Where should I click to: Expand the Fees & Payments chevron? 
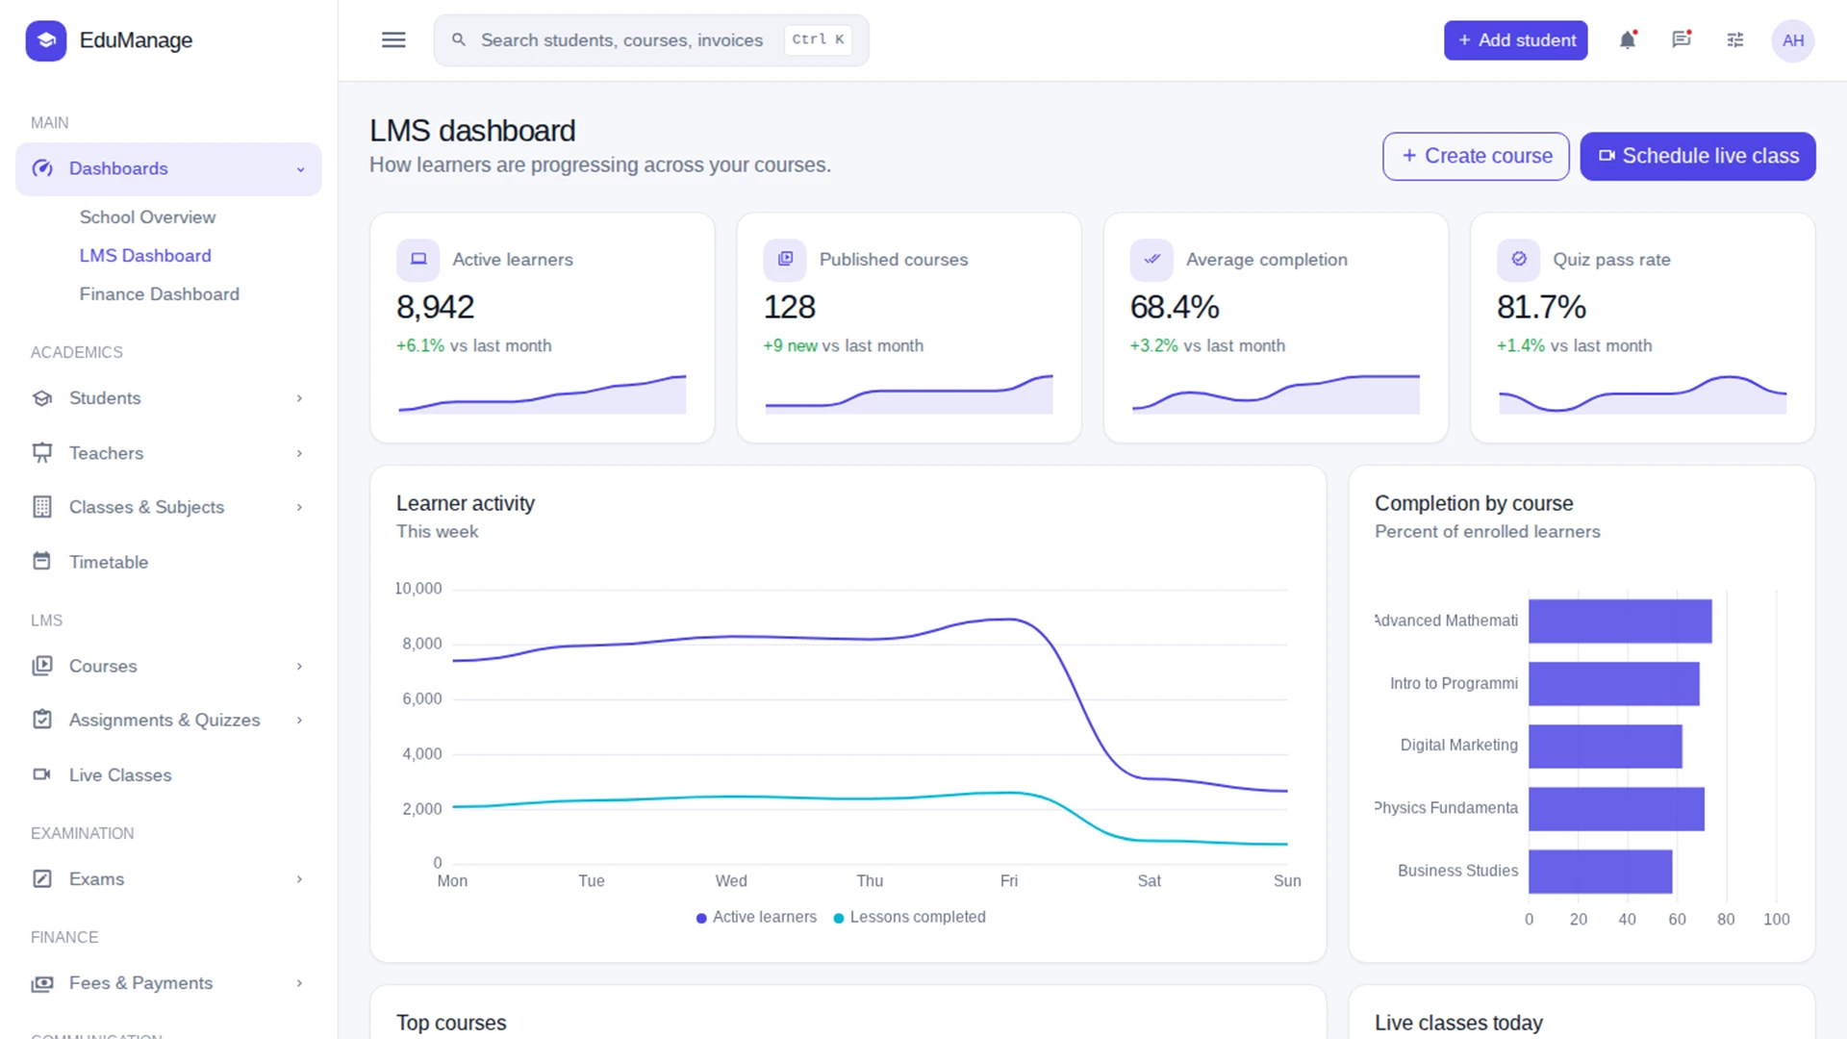[x=299, y=982]
